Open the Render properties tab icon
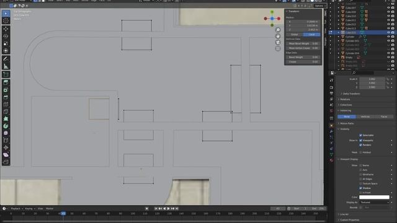 click(331, 87)
